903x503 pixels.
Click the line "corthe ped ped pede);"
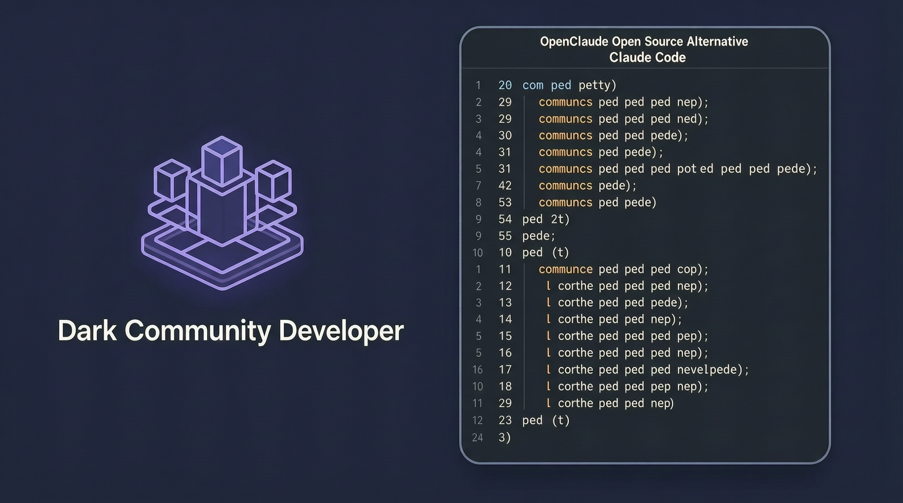tap(617, 303)
